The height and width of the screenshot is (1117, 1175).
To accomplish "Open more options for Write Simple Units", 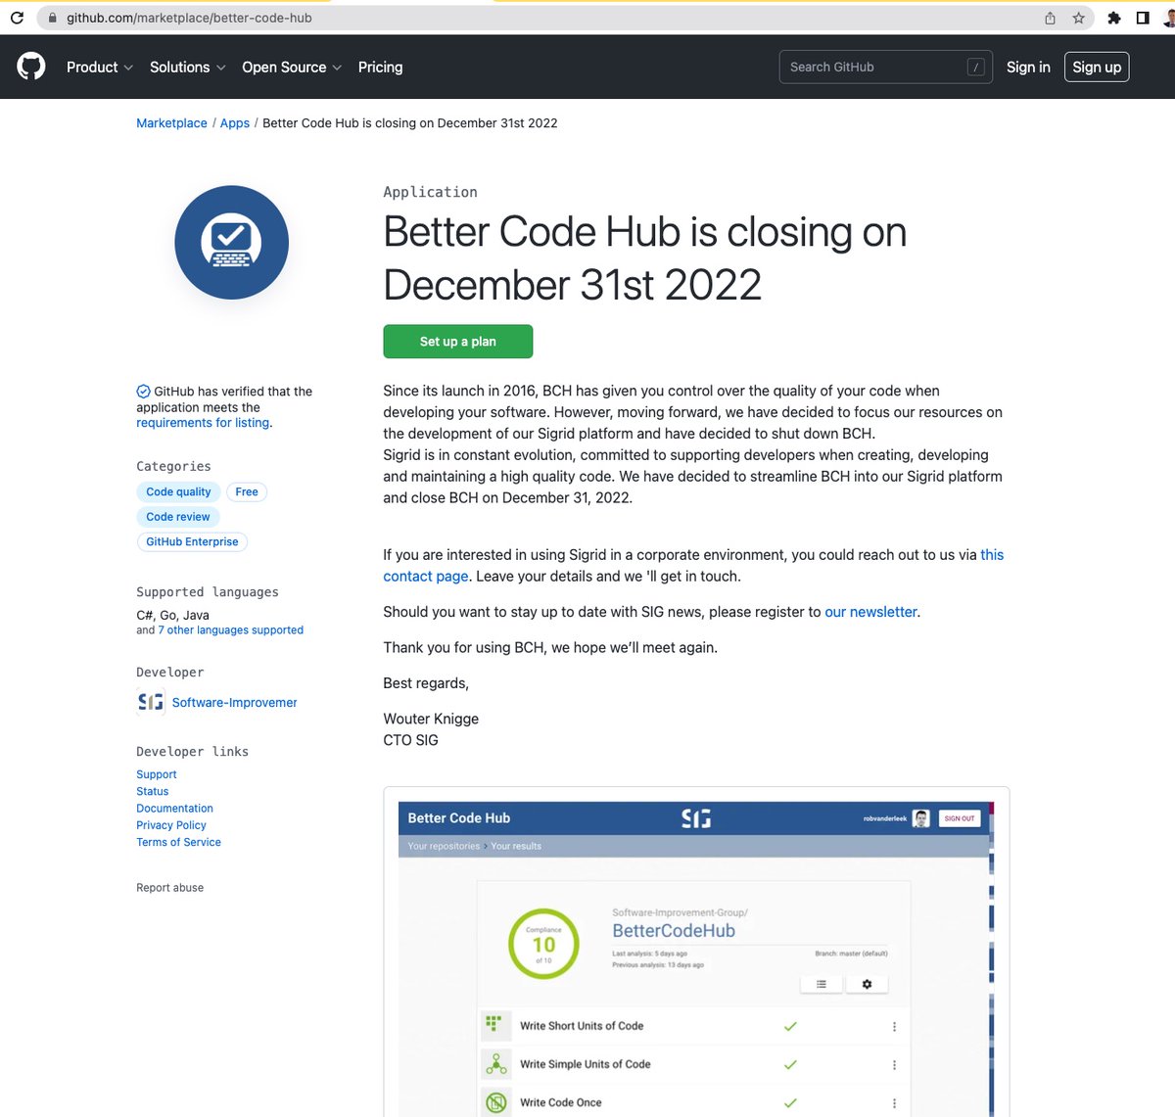I will tap(894, 1065).
